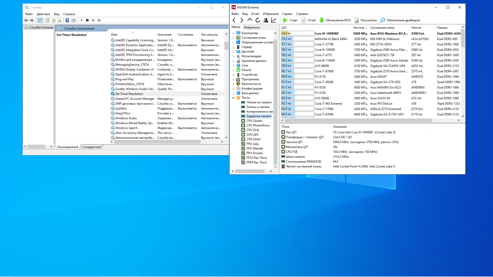Screen dimensions: 493x277
Task: Click the Restart service icon
Action: coord(99,20)
